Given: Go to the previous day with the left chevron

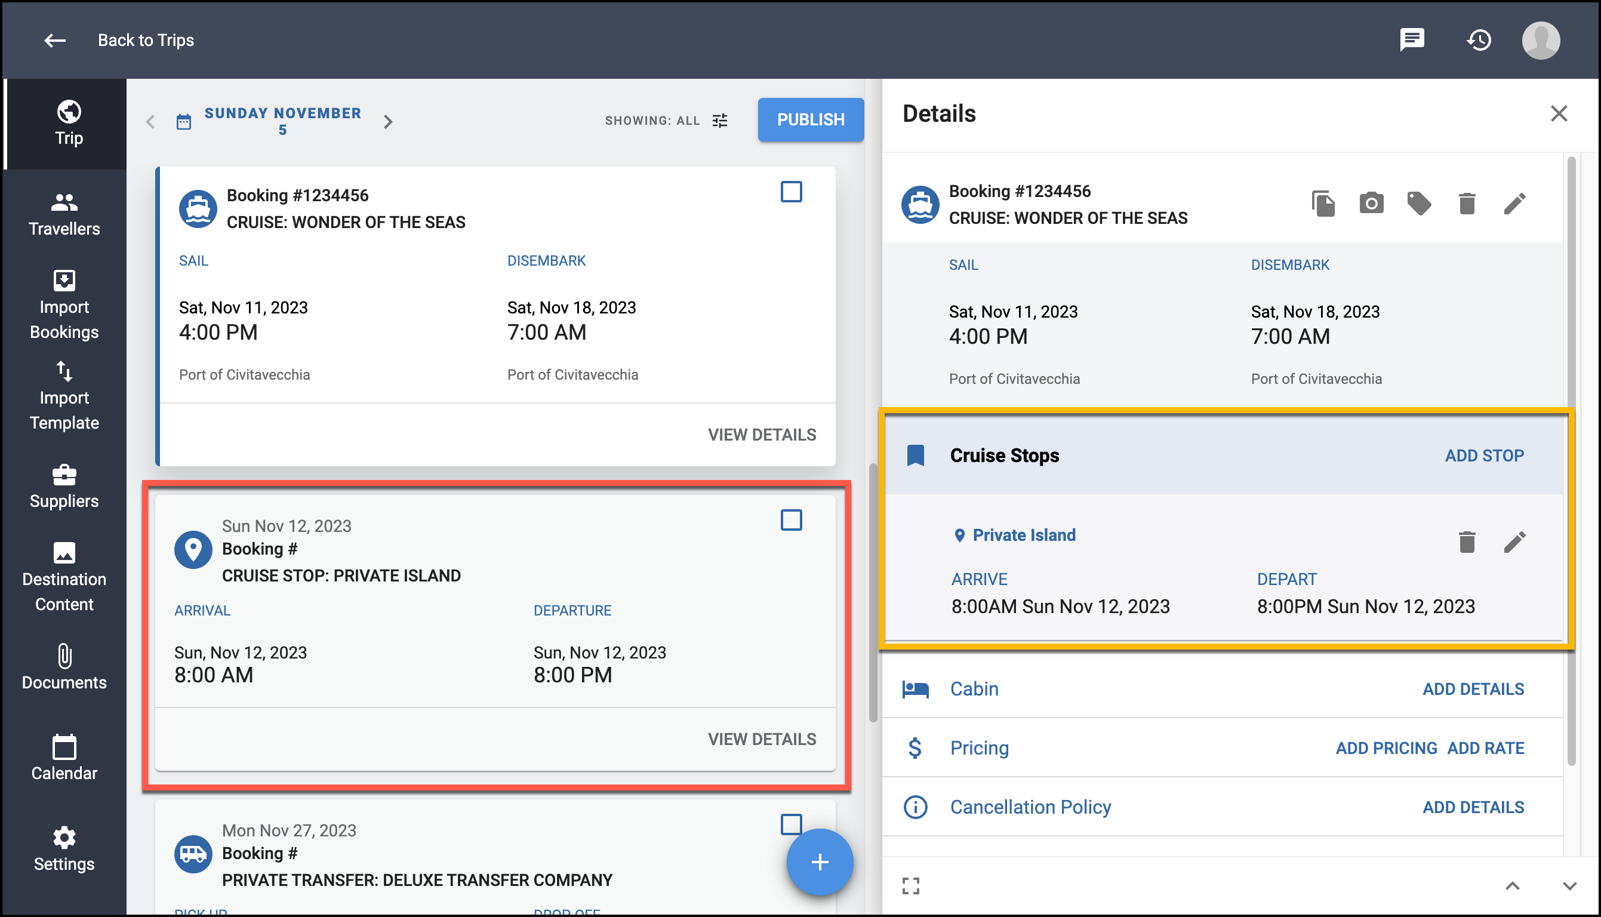Looking at the screenshot, I should pos(150,121).
